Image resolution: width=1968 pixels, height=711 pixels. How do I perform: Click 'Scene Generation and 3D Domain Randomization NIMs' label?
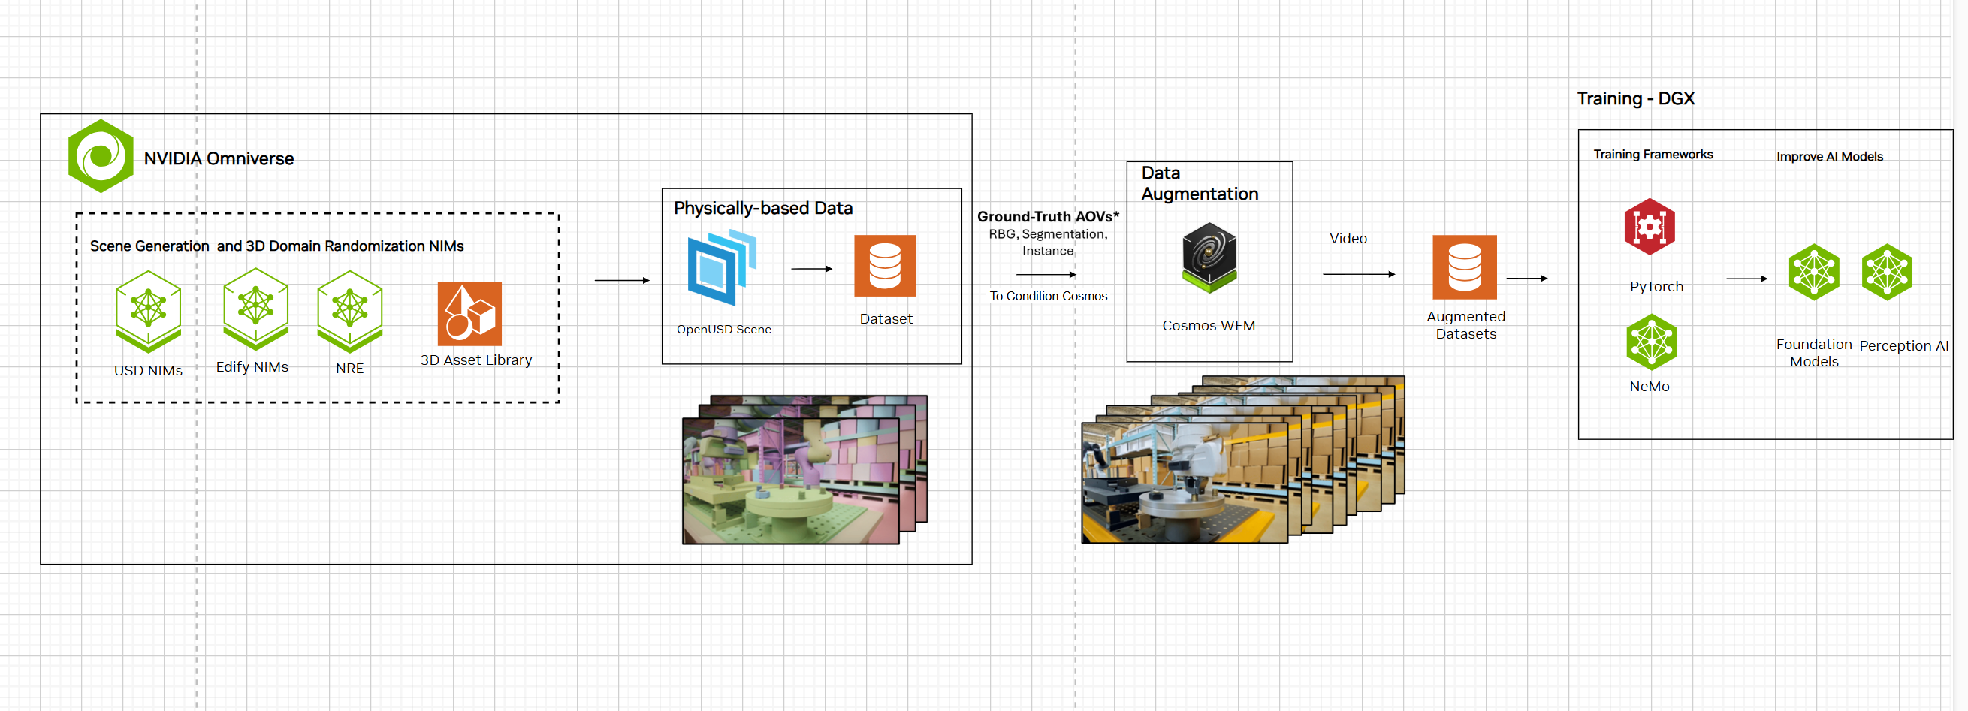[x=276, y=246]
